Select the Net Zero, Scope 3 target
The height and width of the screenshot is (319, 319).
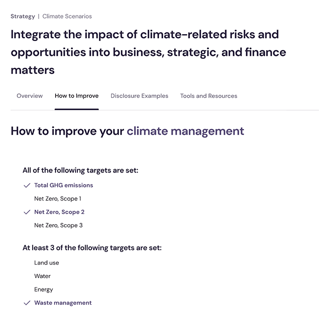pyautogui.click(x=58, y=225)
